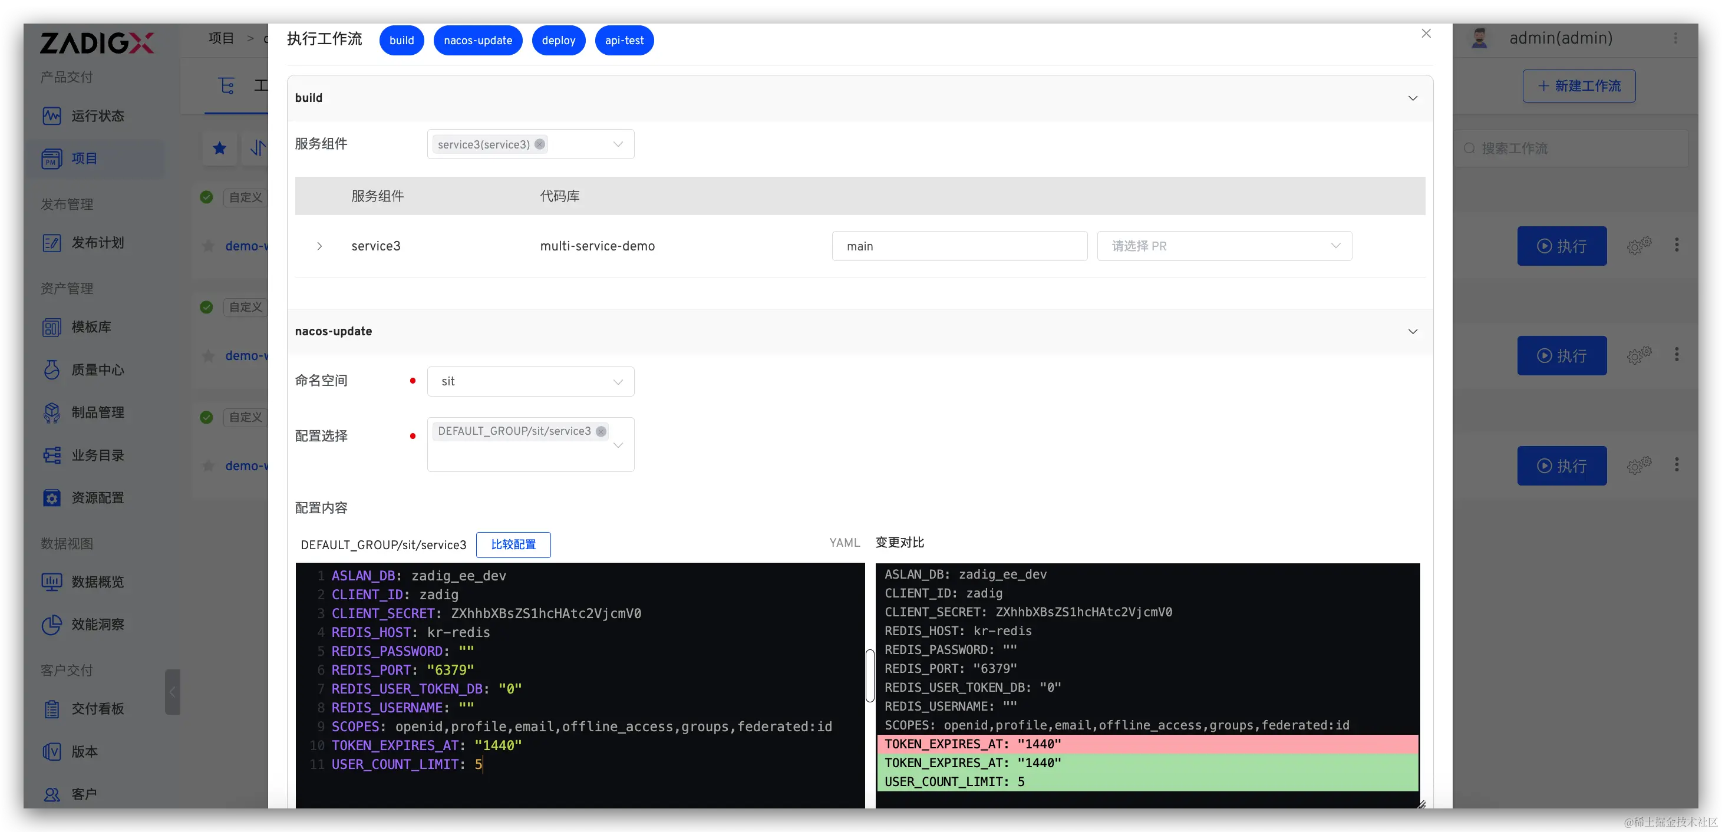The image size is (1722, 832).
Task: Open 效能洞察 in the sidebar
Action: (x=97, y=625)
